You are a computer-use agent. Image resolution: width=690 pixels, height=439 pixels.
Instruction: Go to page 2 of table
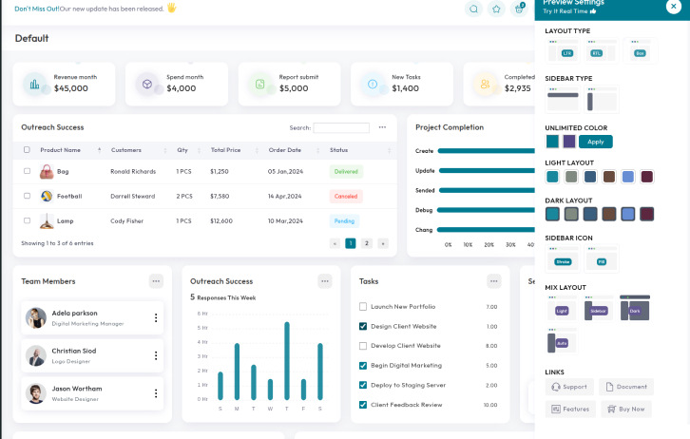click(367, 243)
